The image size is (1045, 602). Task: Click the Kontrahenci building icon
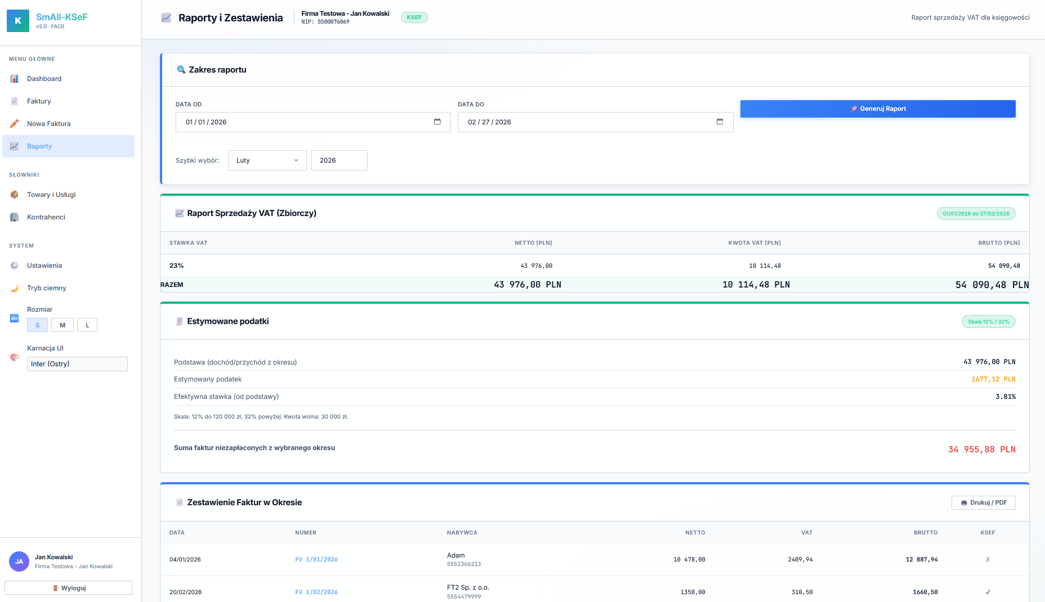pyautogui.click(x=15, y=217)
